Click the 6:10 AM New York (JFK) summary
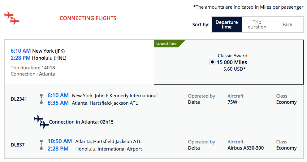 pyautogui.click(x=38, y=51)
